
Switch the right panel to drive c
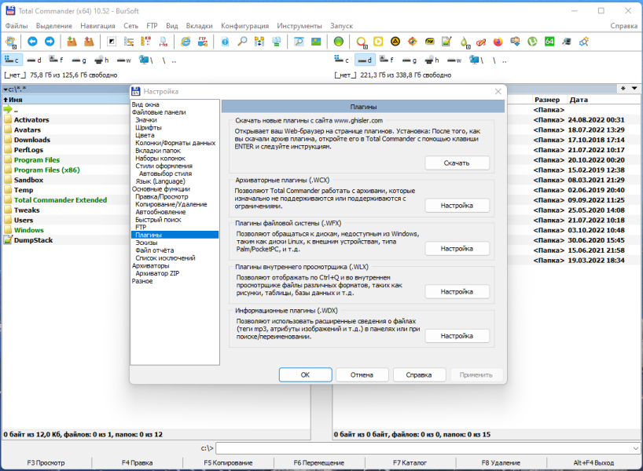[342, 60]
